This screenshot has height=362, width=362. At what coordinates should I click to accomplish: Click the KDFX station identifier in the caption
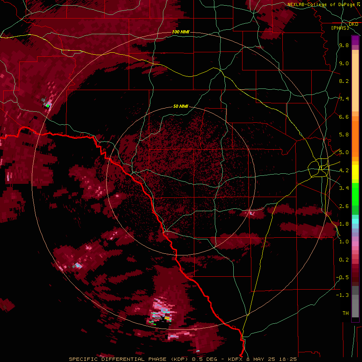[x=236, y=359]
